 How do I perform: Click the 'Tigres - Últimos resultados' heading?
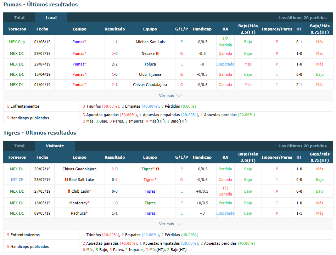40,133
